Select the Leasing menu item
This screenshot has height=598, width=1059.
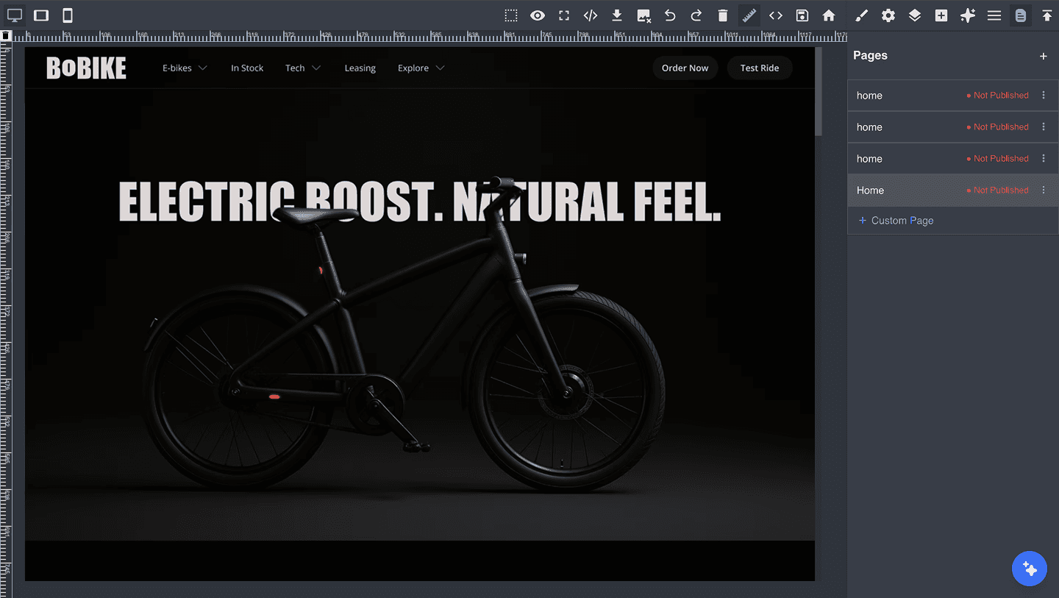(x=360, y=68)
